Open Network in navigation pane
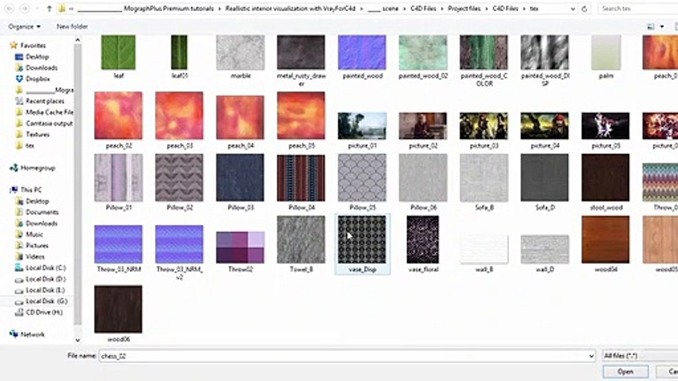This screenshot has height=381, width=678. (32, 334)
